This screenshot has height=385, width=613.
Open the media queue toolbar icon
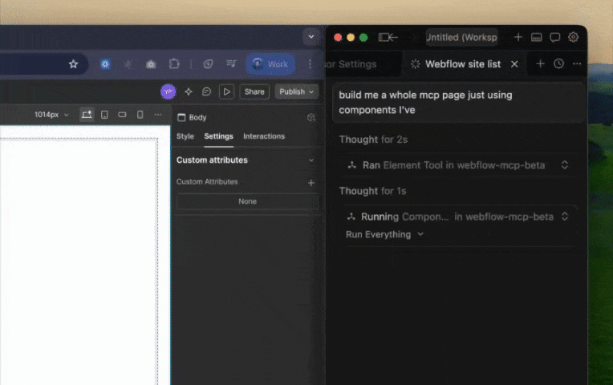tap(231, 63)
